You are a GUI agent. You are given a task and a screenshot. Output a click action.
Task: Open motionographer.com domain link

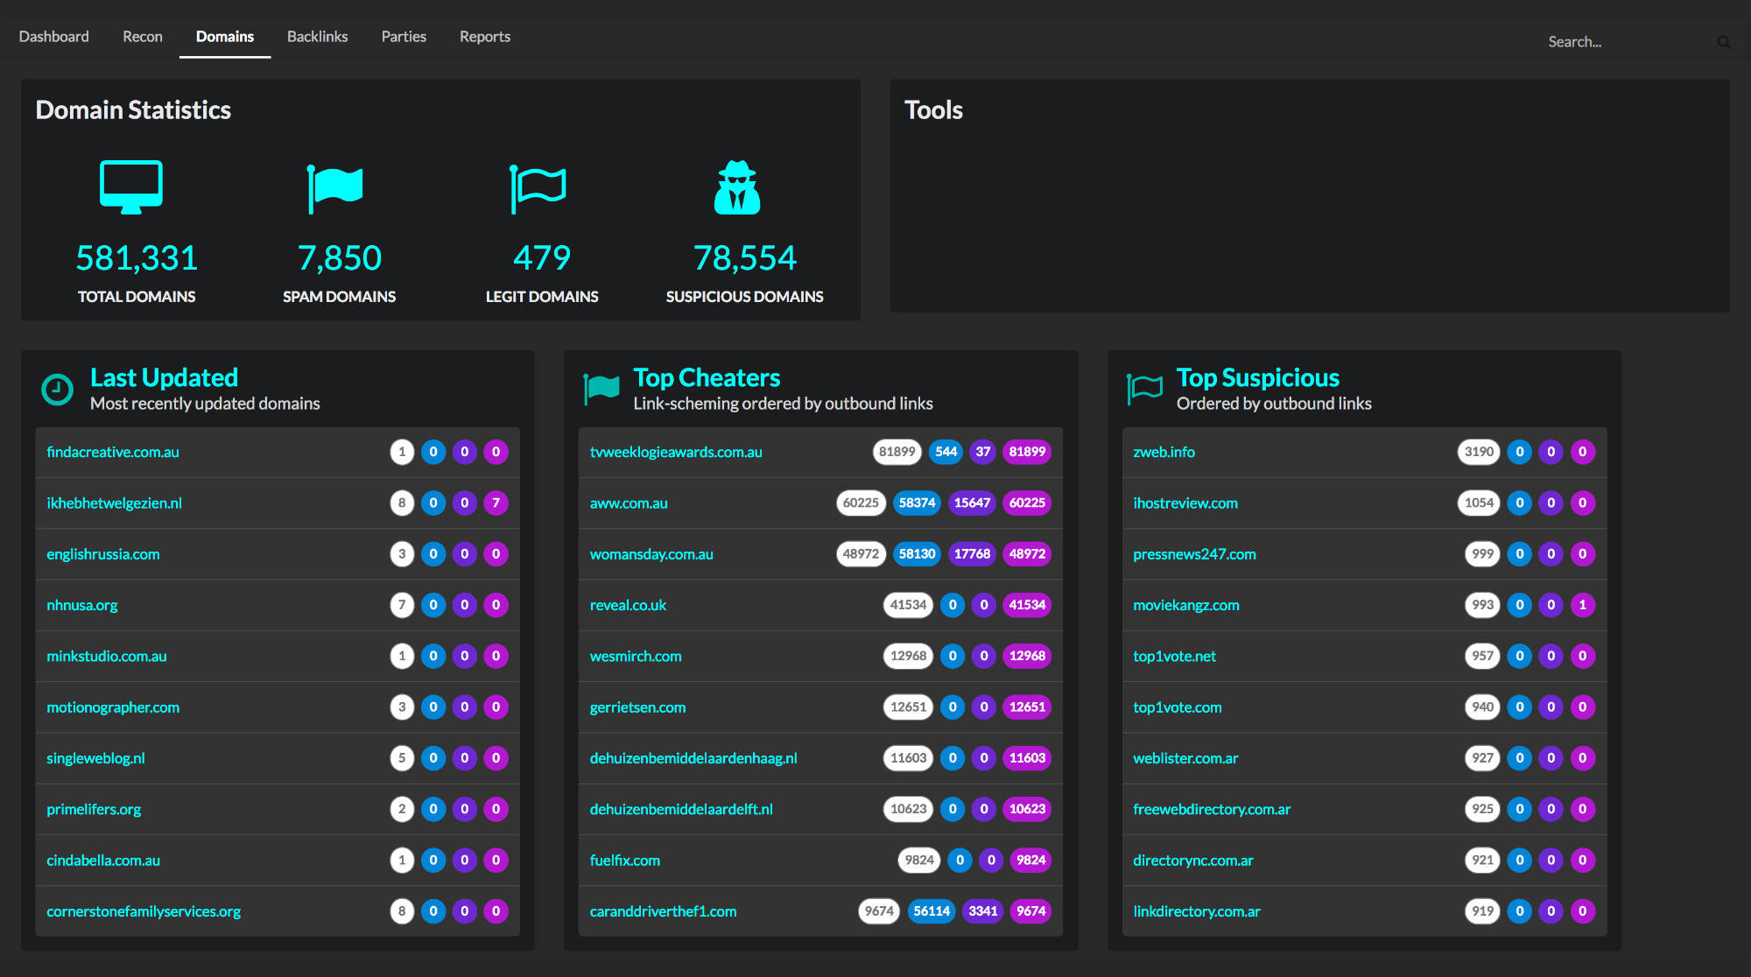[x=113, y=707]
